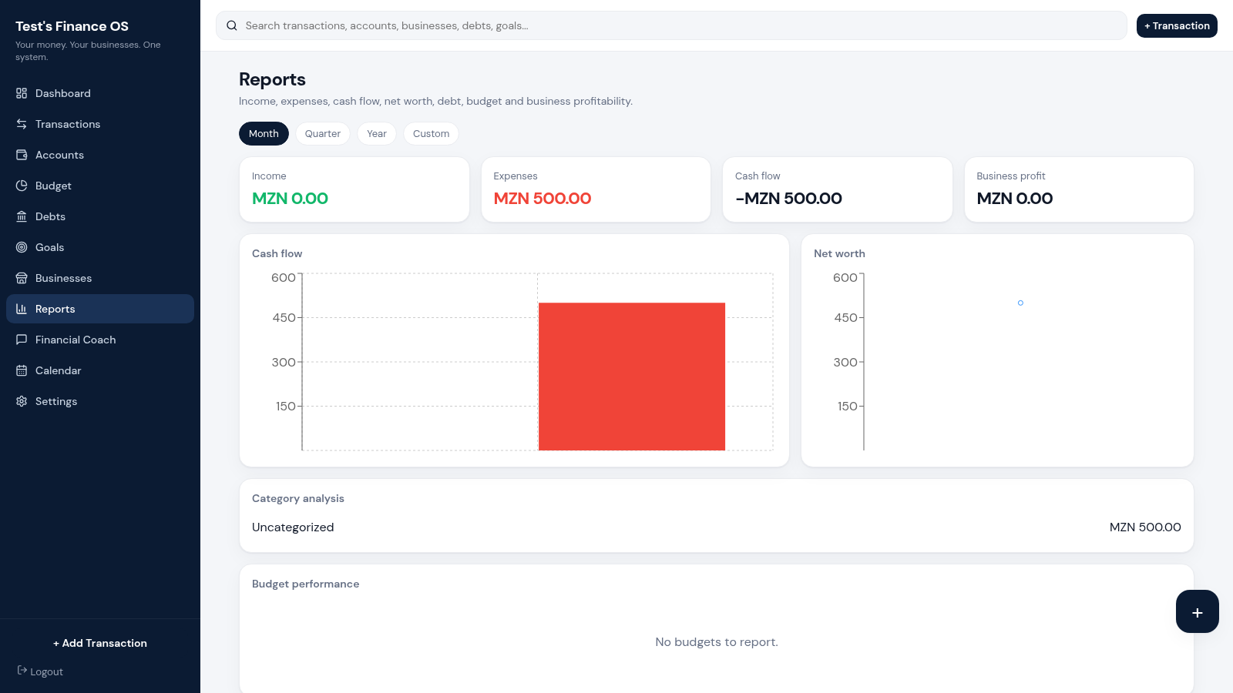Click the Income MZN 0.00 value

tap(290, 199)
